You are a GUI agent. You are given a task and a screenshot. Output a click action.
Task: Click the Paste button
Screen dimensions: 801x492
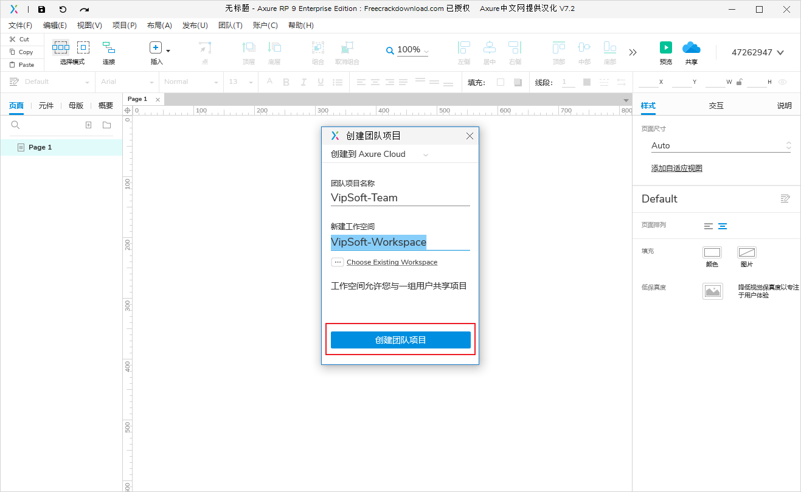coord(23,64)
